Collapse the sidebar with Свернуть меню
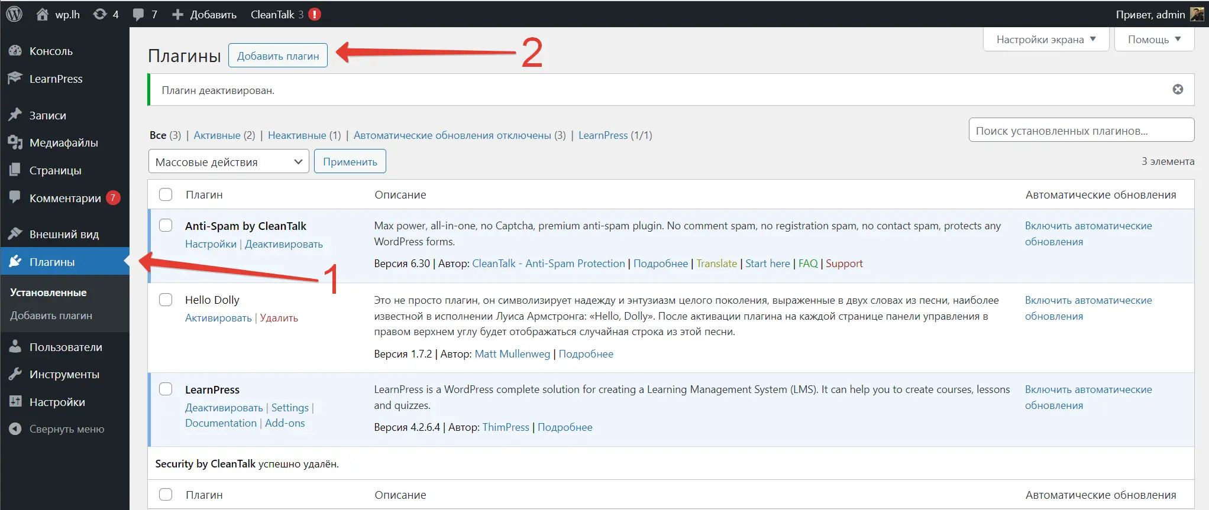Image resolution: width=1209 pixels, height=510 pixels. pyautogui.click(x=66, y=429)
